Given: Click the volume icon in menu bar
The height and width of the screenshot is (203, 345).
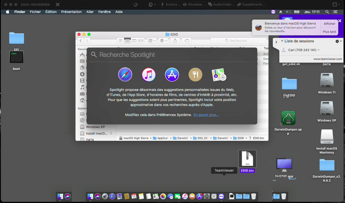Looking at the screenshot, I should click(x=288, y=12).
